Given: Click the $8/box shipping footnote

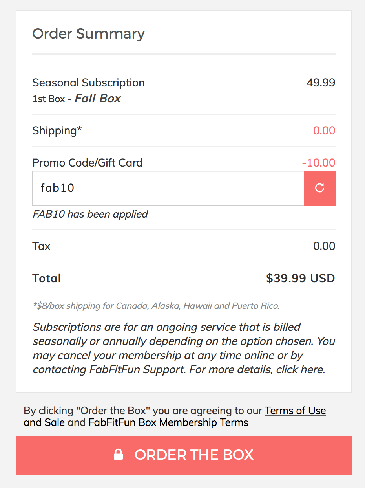Looking at the screenshot, I should 156,306.
